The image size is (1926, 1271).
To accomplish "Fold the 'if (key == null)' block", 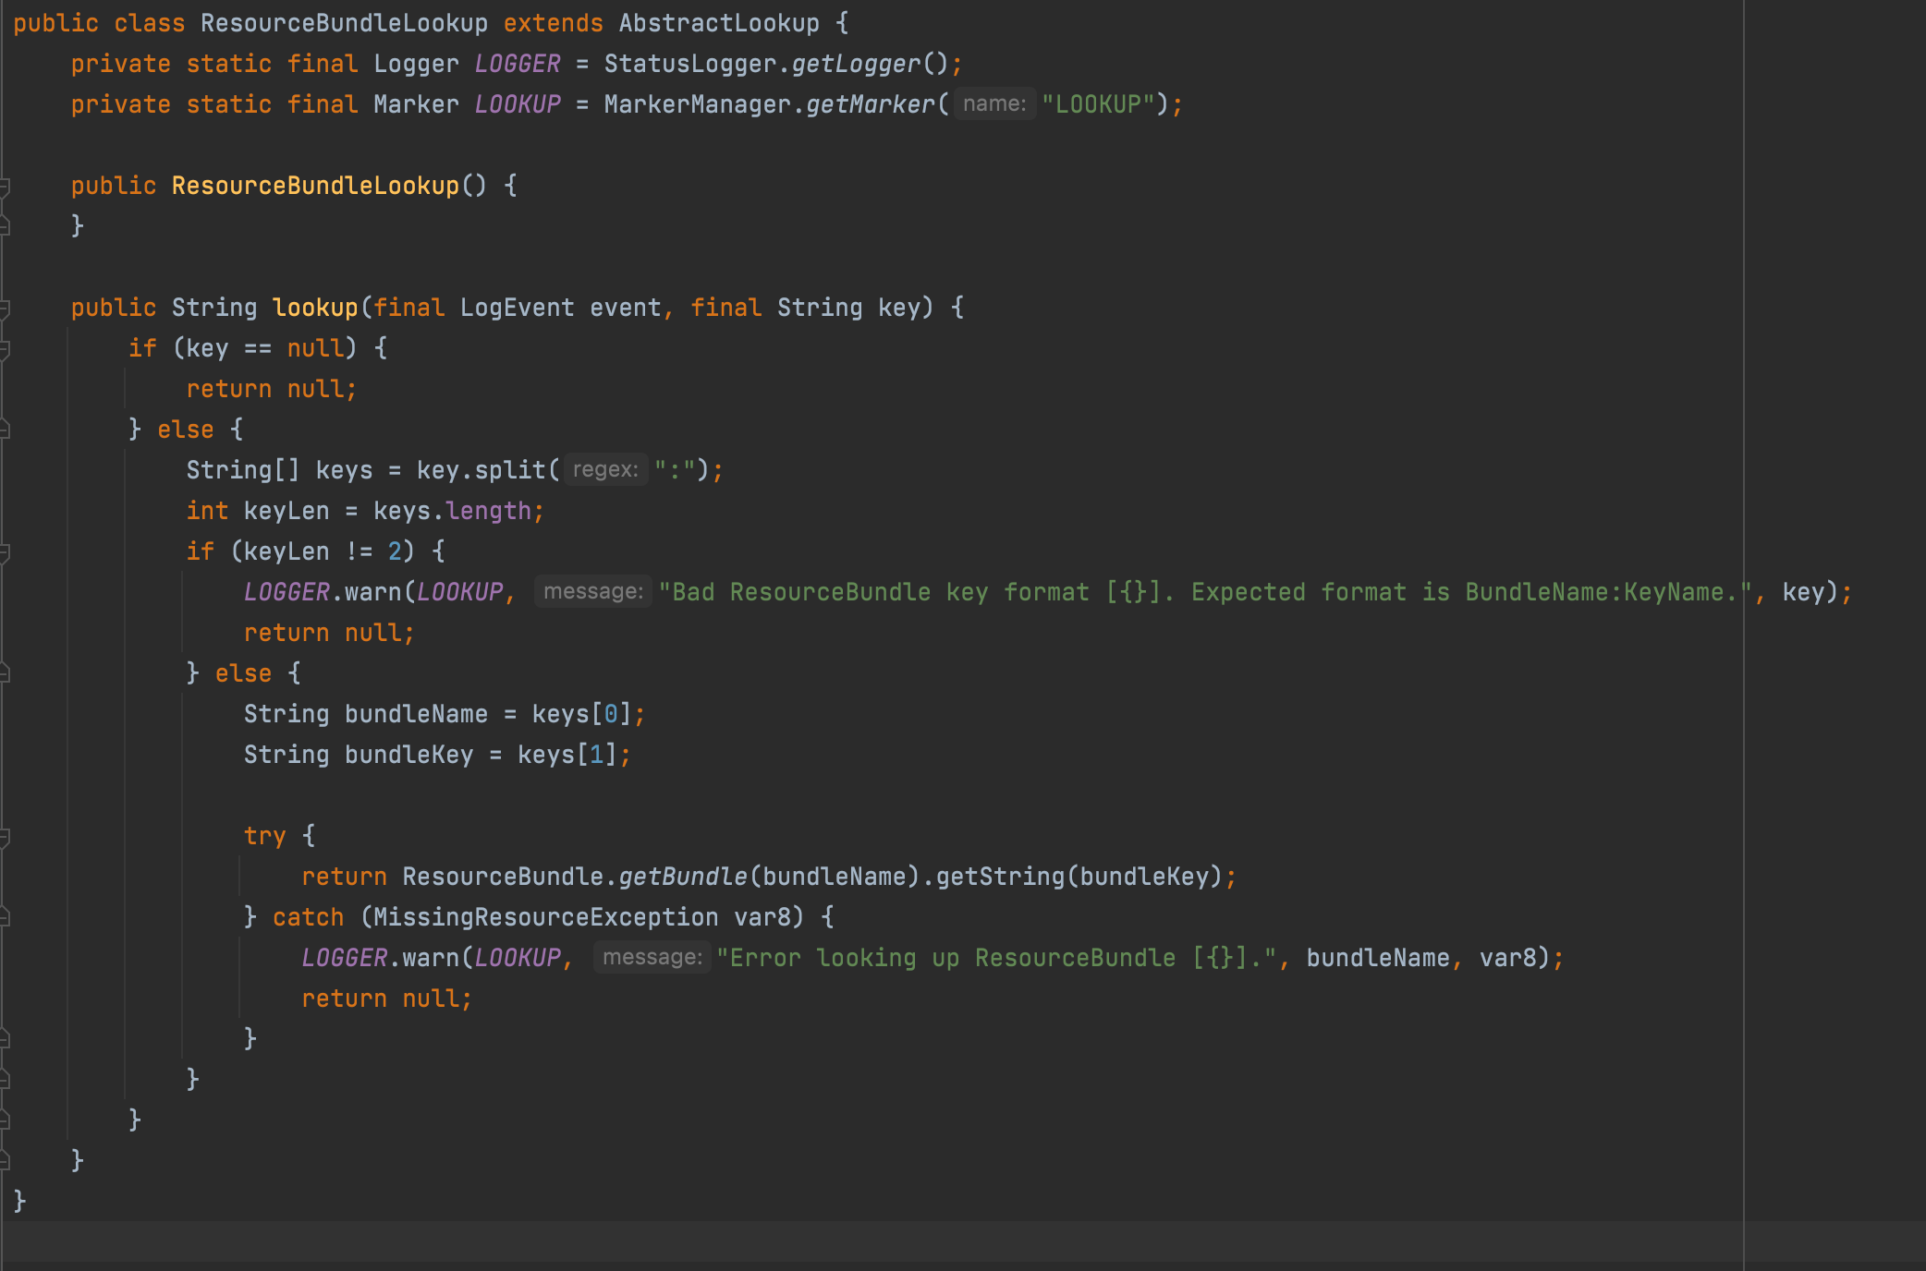I will pyautogui.click(x=5, y=348).
